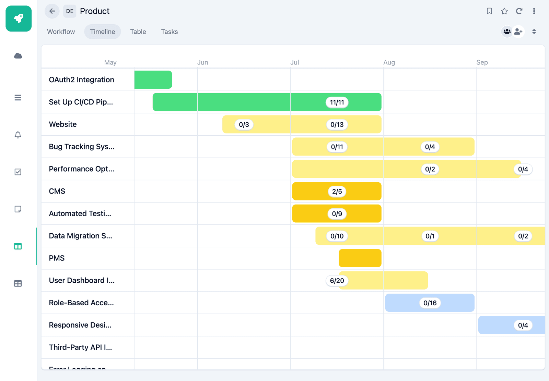
Task: Open the PMS row label
Action: [57, 258]
